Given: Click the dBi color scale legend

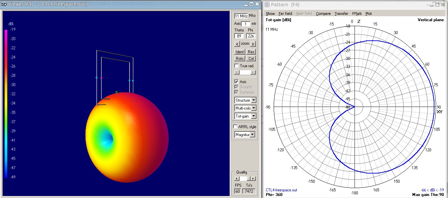Looking at the screenshot, I should 6,103.
